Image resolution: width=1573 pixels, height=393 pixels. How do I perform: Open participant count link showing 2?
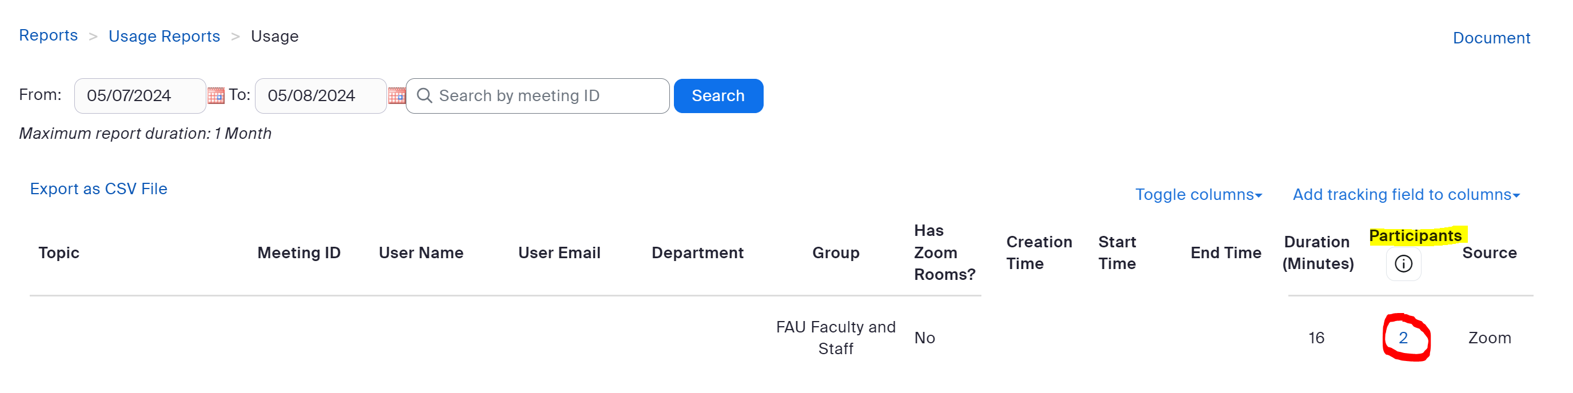[1403, 338]
